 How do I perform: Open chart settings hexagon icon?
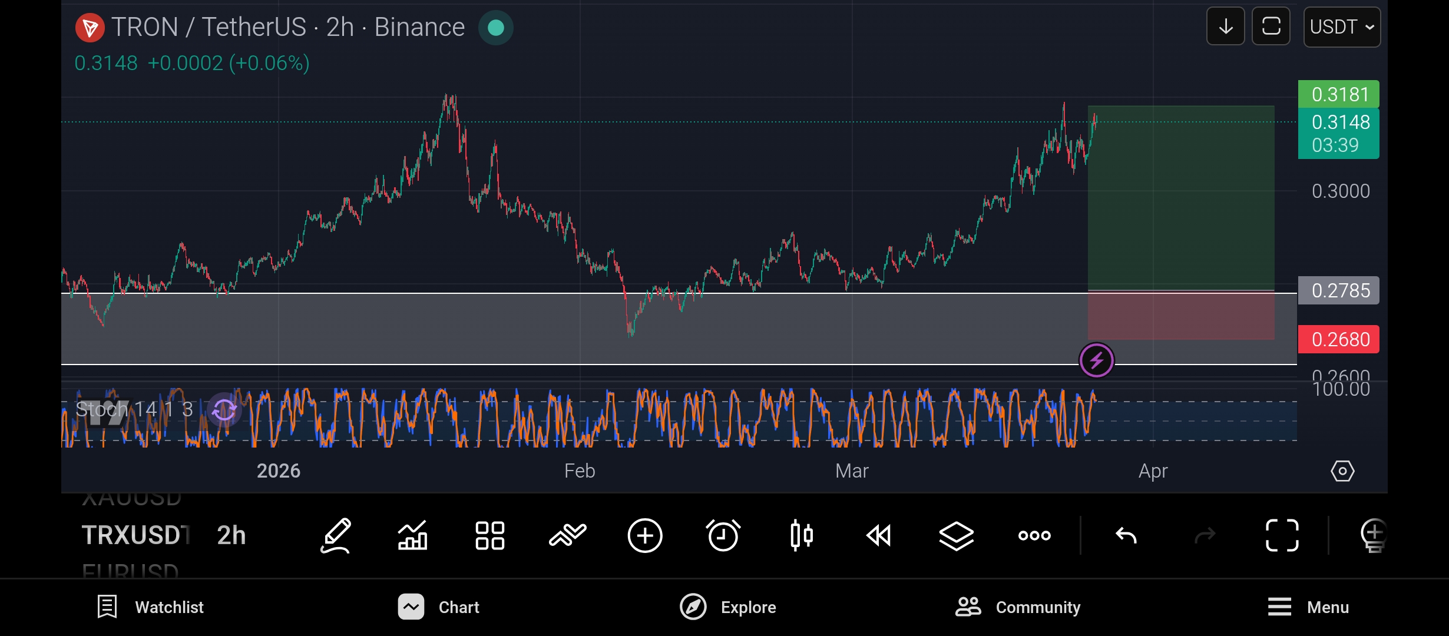click(1342, 471)
